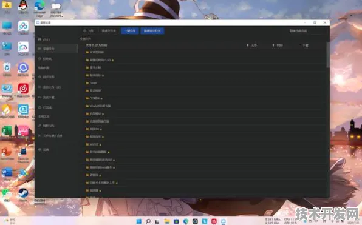The height and width of the screenshot is (225, 362).
Task: Open the Recycle bin sidebar item
Action: 45,59
